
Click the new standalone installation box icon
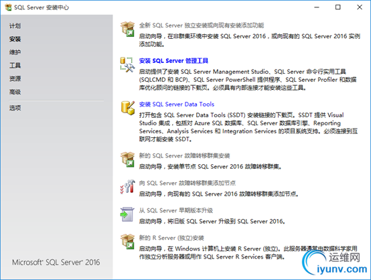(x=128, y=29)
